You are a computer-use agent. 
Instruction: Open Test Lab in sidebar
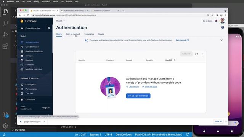pyautogui.click(x=29, y=94)
